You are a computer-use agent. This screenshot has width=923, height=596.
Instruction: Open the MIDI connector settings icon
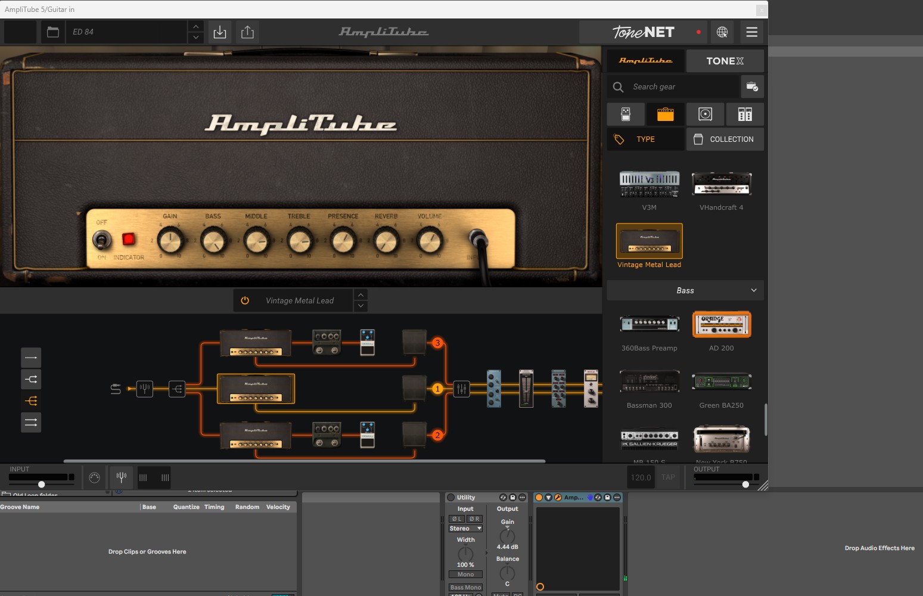click(x=94, y=477)
